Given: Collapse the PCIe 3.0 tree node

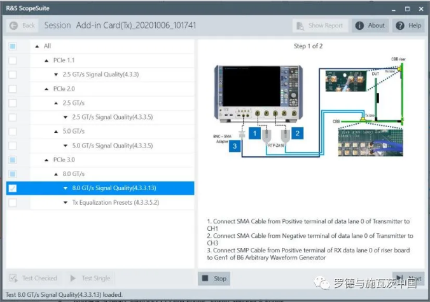Looking at the screenshot, I should 46,160.
